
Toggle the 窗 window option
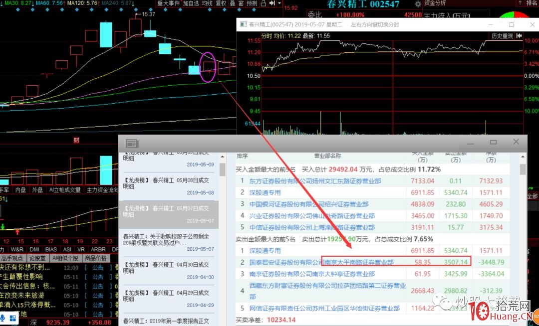click(x=241, y=3)
